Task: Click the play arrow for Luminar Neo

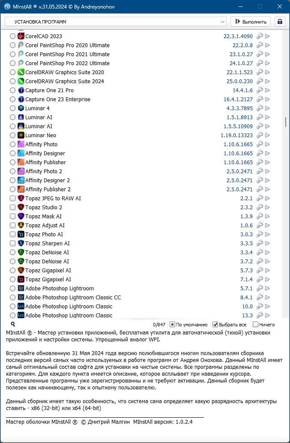Action: point(267,136)
